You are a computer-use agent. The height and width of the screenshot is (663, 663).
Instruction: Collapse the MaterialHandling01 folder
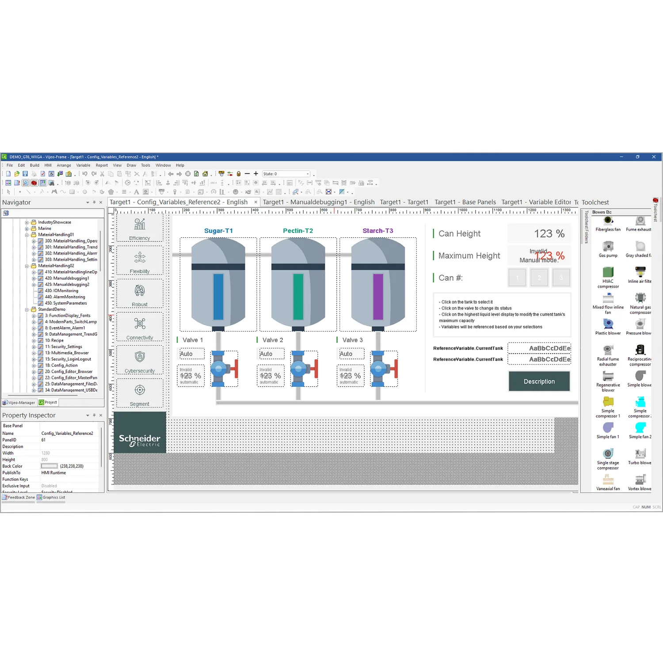[27, 235]
